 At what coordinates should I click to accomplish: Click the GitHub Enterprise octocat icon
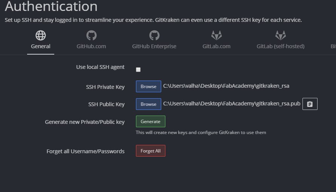click(x=154, y=35)
